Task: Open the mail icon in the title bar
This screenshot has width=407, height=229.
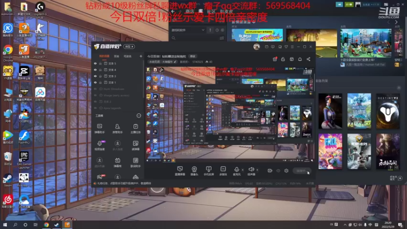Action: [x=267, y=47]
